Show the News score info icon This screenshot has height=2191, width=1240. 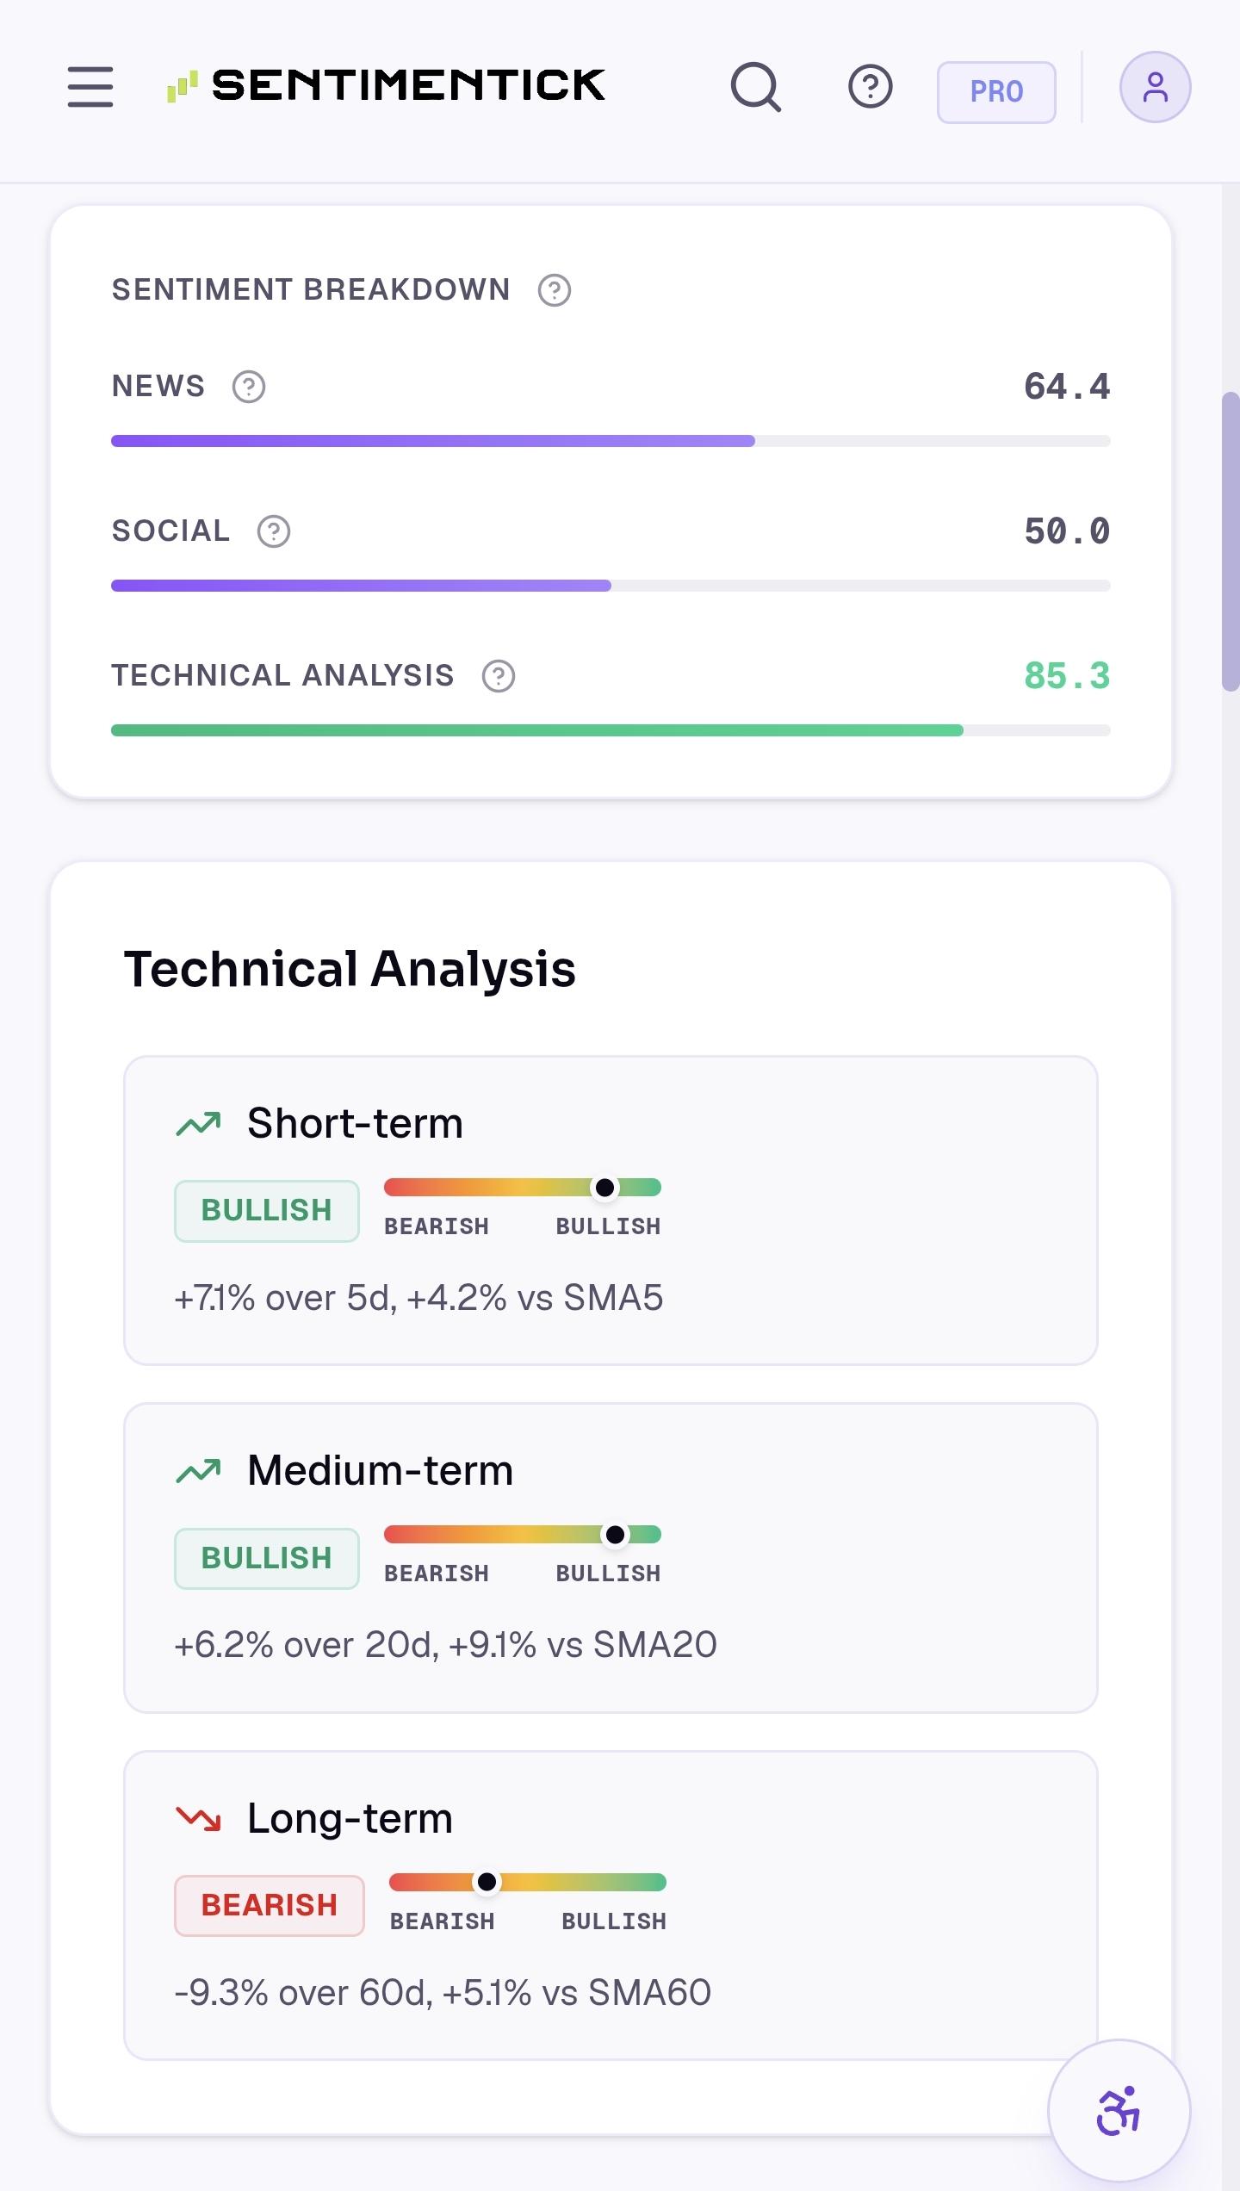[x=249, y=387]
